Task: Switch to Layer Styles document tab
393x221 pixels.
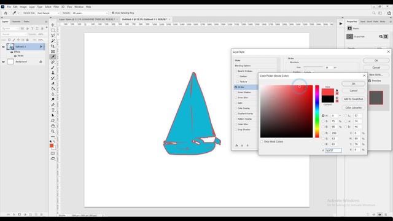Action: coord(87,19)
